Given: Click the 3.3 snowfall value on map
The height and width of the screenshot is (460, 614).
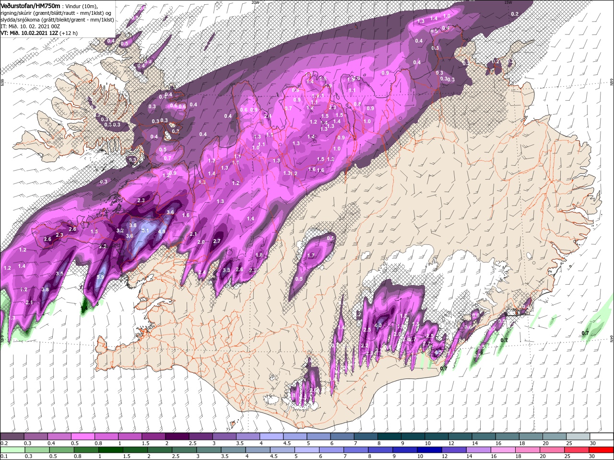Looking at the screenshot, I should [227, 271].
